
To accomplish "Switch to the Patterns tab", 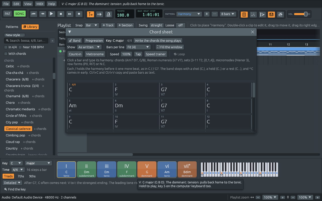I will [12, 27].
